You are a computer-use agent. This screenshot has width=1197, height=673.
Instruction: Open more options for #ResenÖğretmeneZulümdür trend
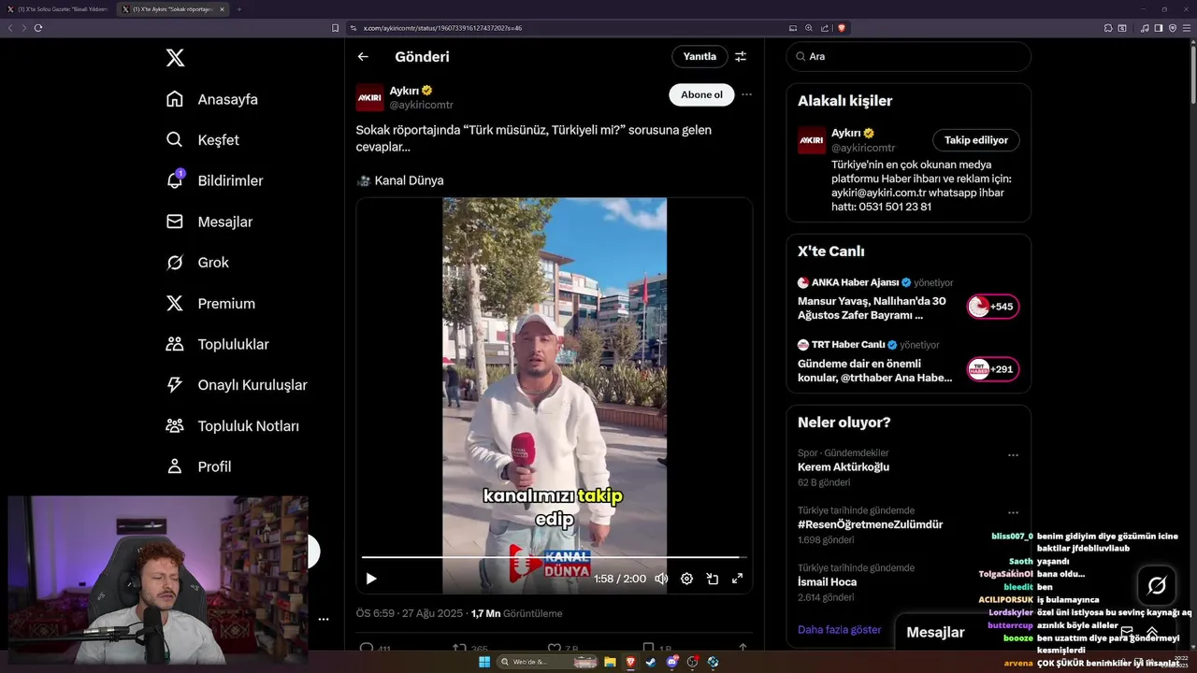1013,512
